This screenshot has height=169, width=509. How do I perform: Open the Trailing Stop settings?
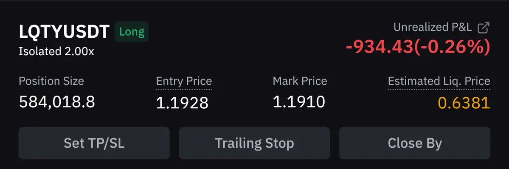255,144
